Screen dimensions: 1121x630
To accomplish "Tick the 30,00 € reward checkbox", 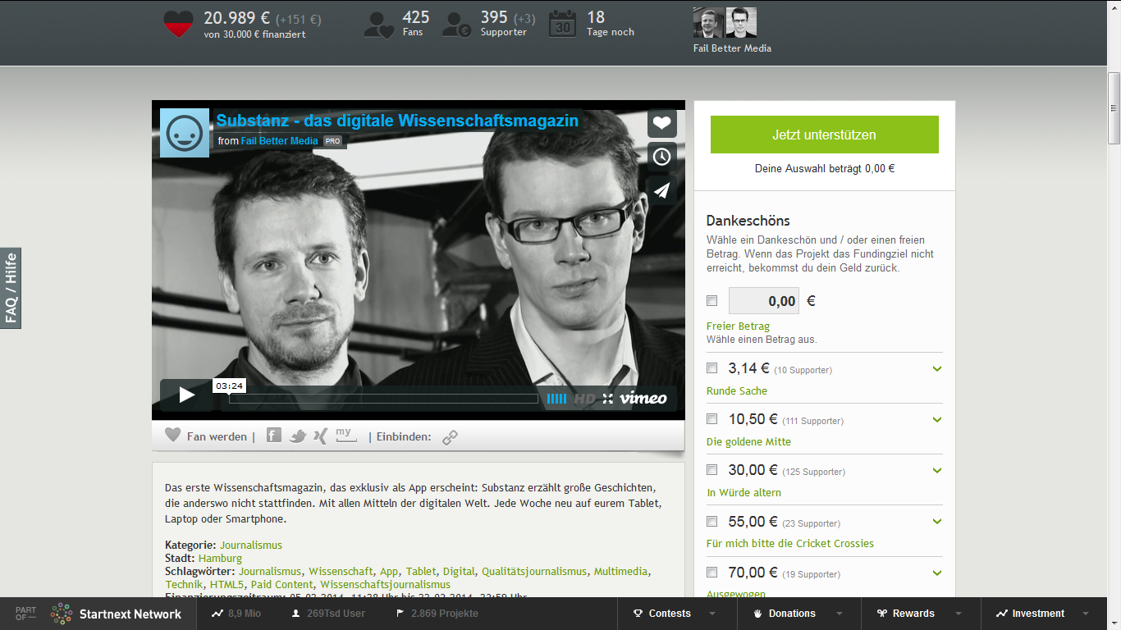I will tap(712, 470).
